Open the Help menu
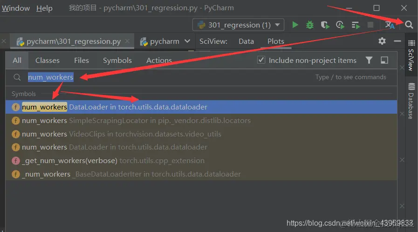 [44, 8]
